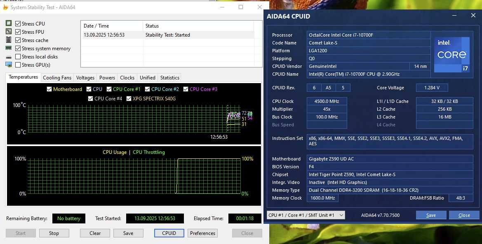Click the 100.0 MHz Bus Clock value
The image size is (482, 244).
click(x=327, y=117)
